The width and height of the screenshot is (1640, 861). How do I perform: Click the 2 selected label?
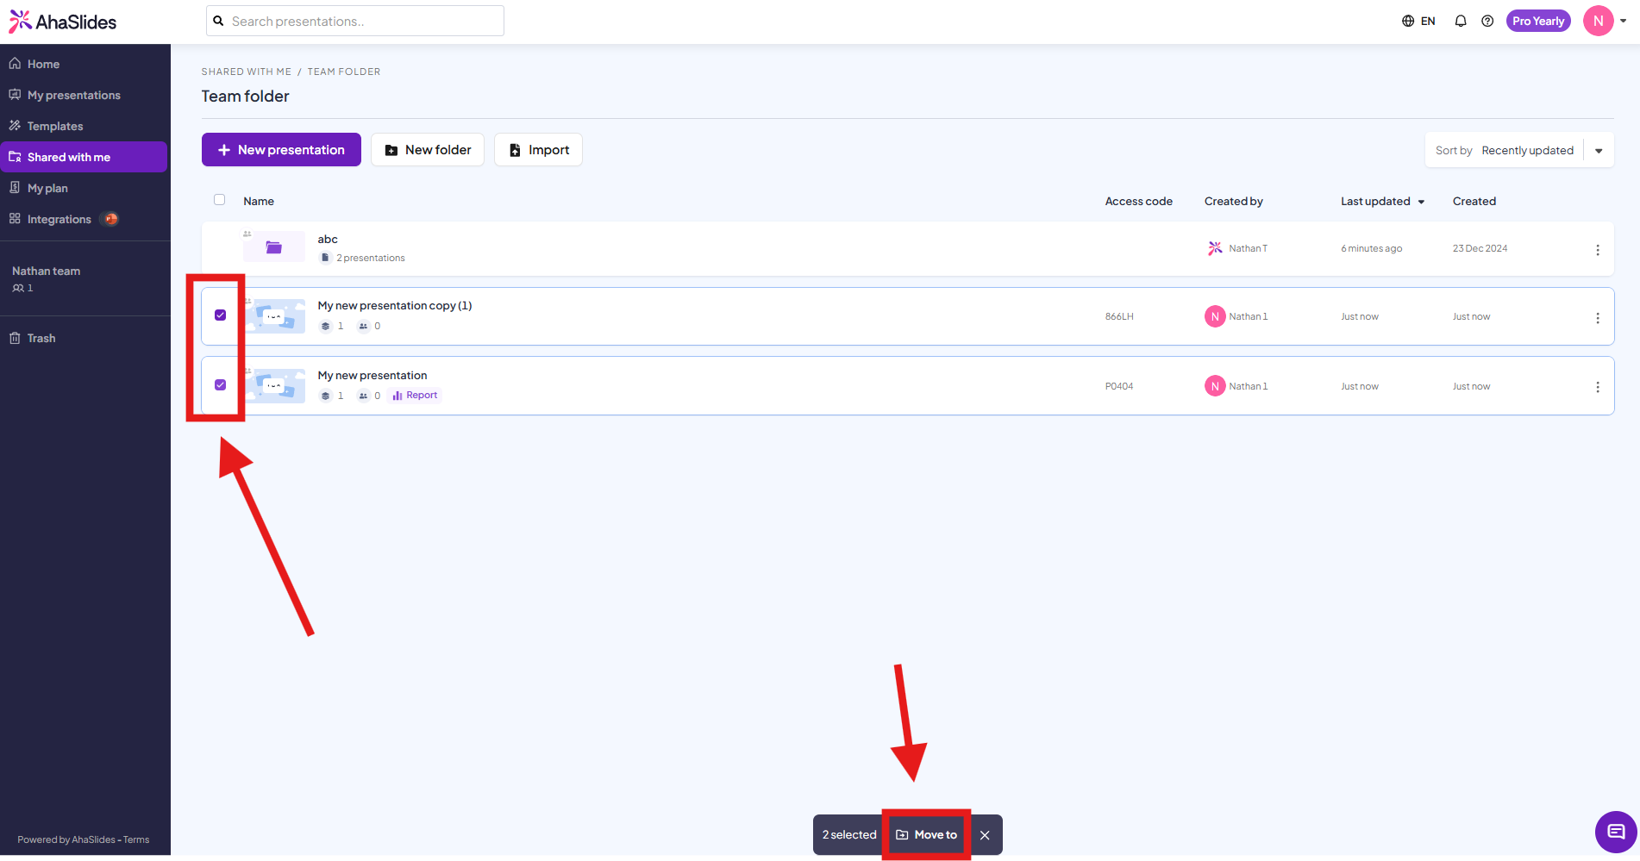pos(849,834)
